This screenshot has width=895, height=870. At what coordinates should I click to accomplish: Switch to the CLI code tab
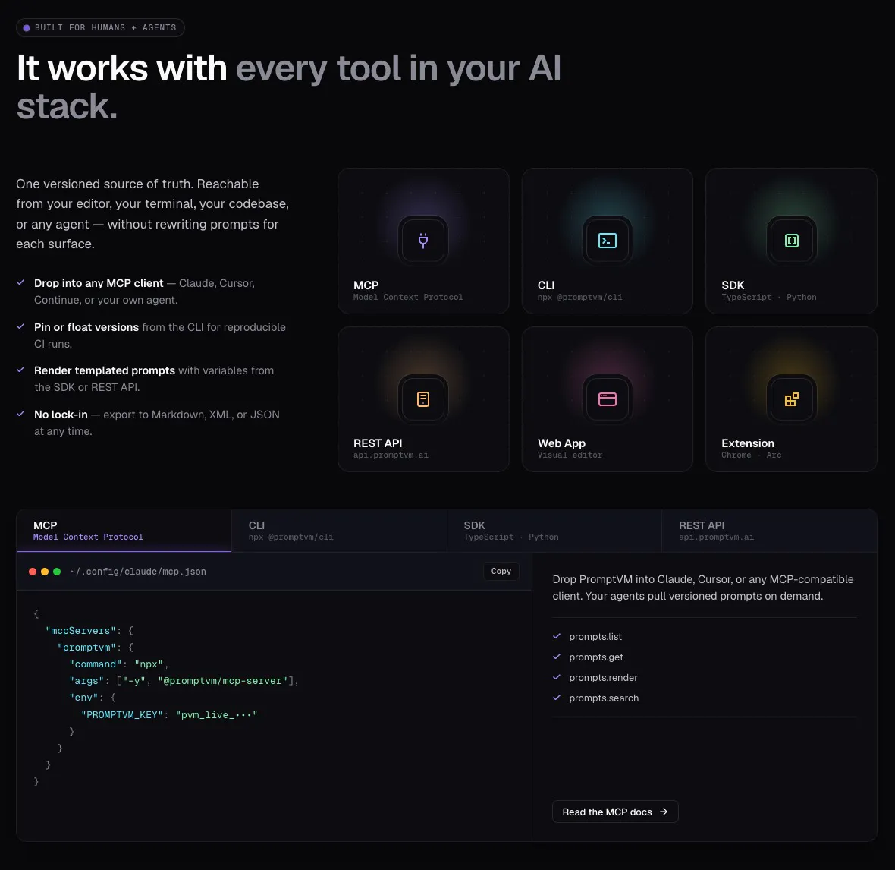(339, 531)
